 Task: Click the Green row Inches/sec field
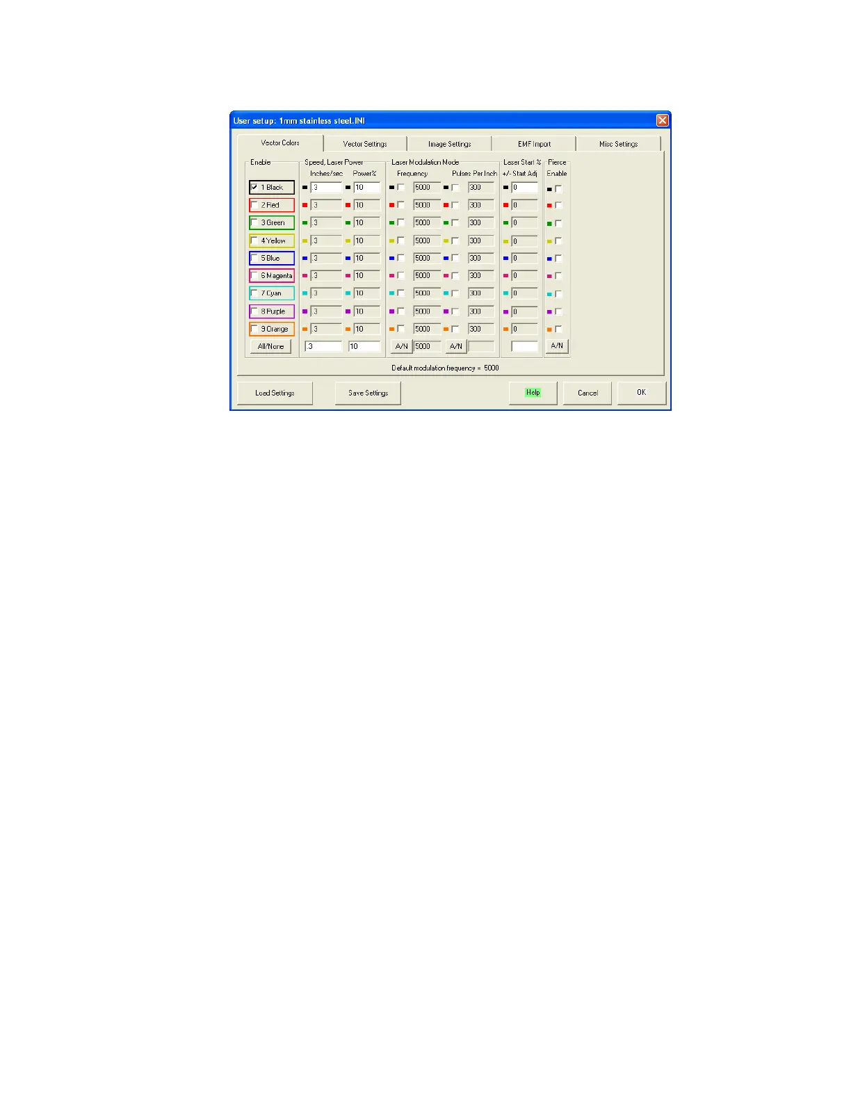(326, 222)
